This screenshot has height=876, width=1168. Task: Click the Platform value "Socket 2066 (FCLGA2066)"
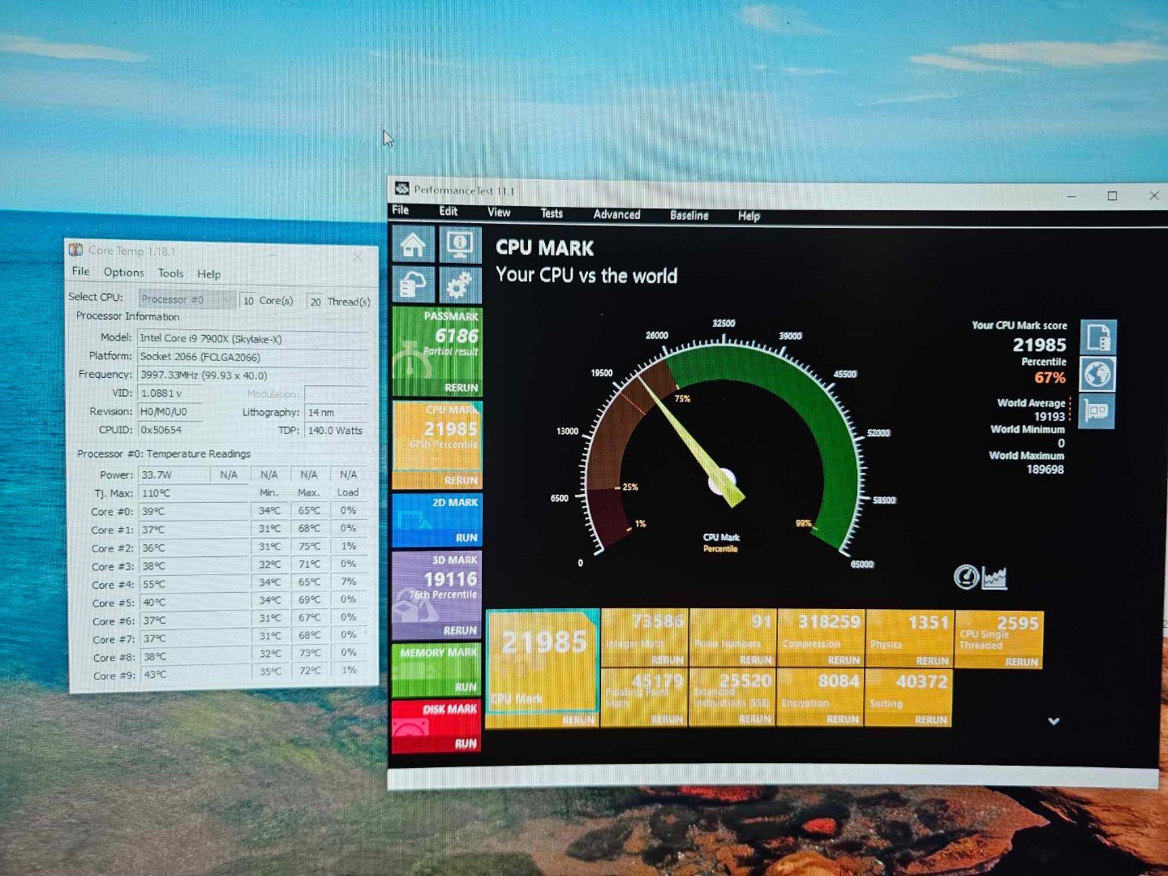[x=252, y=357]
